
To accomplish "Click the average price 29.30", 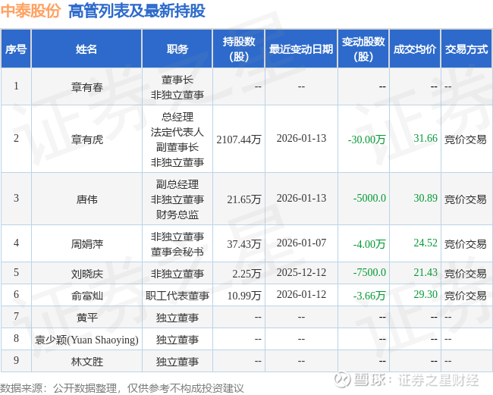I will (x=425, y=294).
